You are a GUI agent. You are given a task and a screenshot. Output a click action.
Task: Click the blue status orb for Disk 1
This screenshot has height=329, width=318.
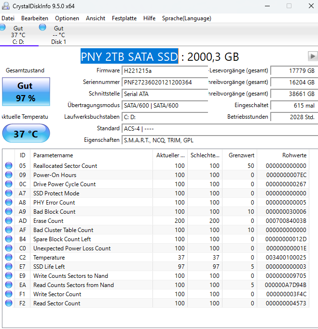pyautogui.click(x=42, y=27)
